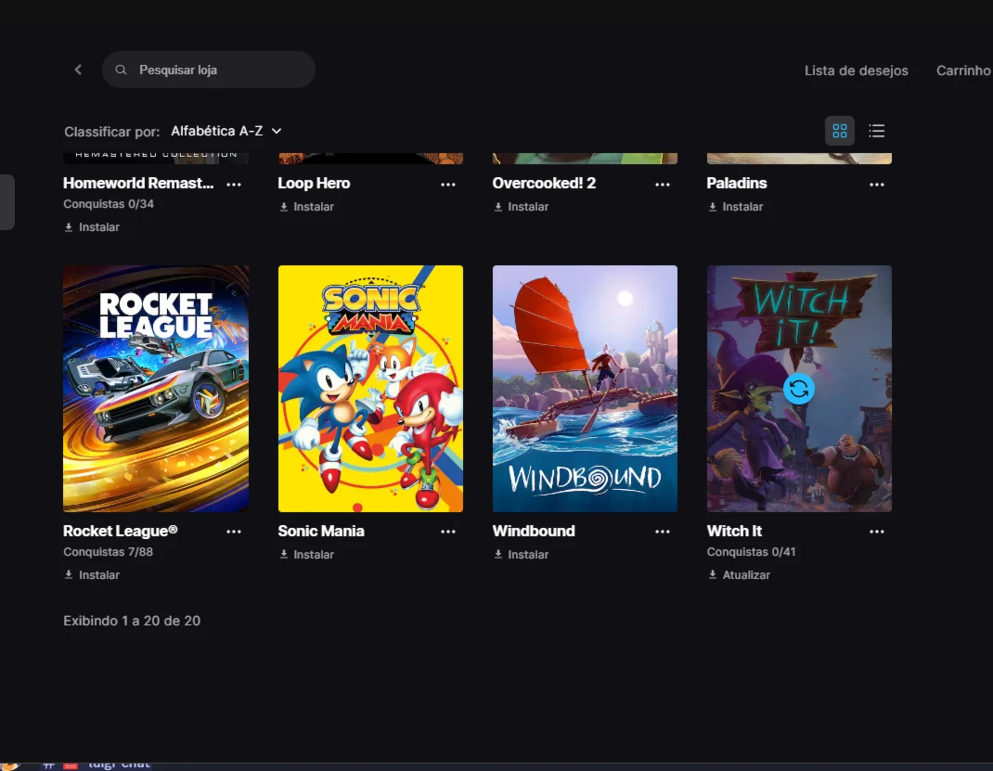Click the Exibindo 1 a 20 de 20 text
Image resolution: width=993 pixels, height=771 pixels.
pyautogui.click(x=132, y=621)
